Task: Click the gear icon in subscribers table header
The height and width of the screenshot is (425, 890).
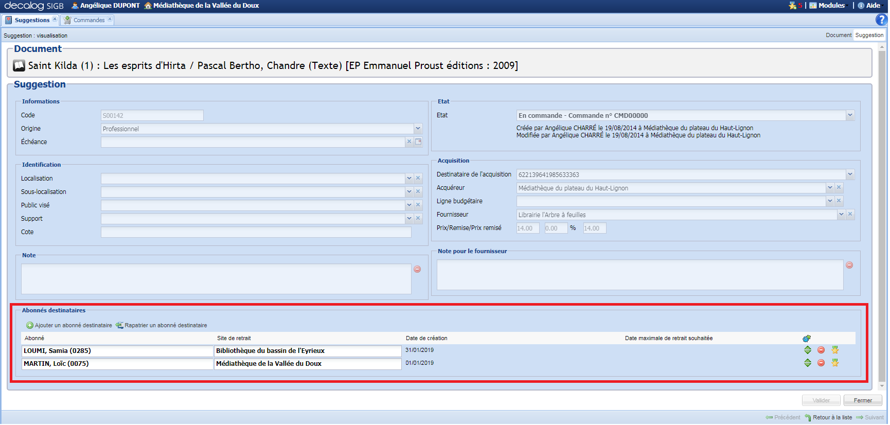Action: (806, 339)
